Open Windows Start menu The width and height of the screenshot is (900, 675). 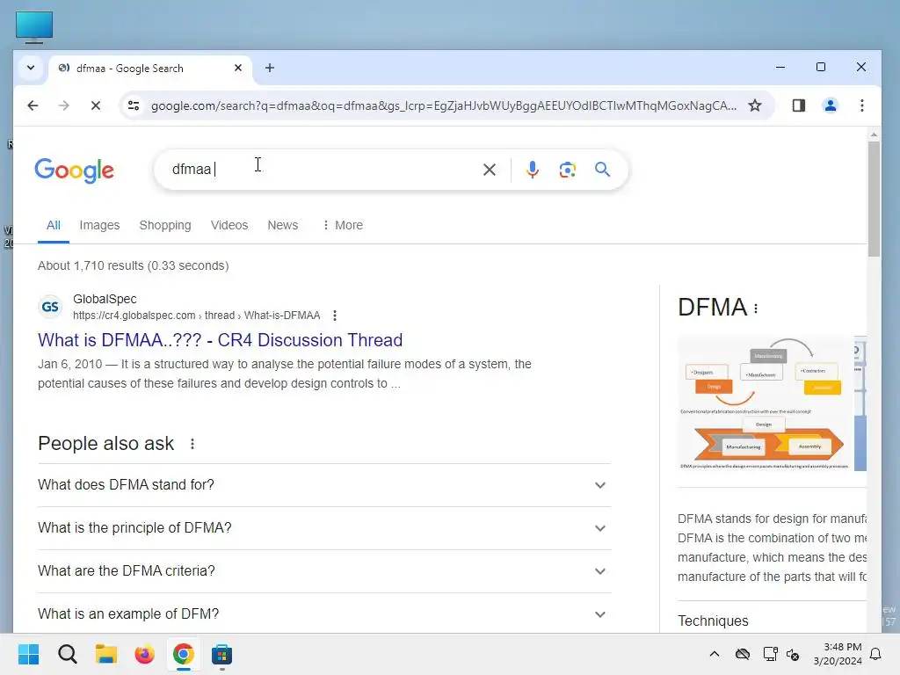pos(28,654)
